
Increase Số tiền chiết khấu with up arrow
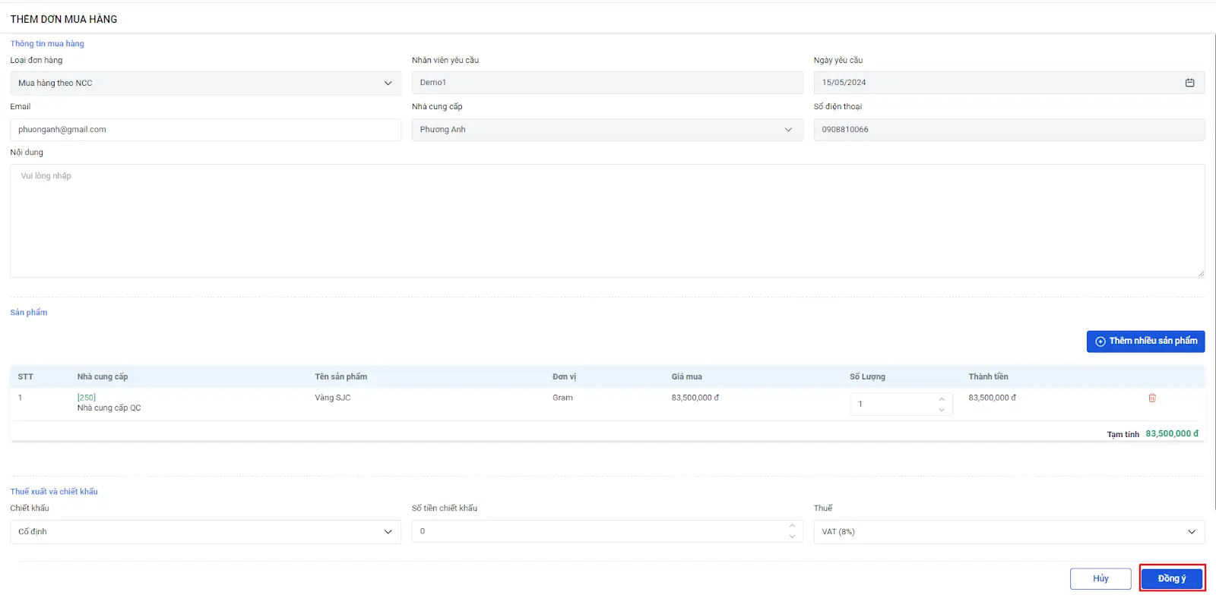(792, 526)
